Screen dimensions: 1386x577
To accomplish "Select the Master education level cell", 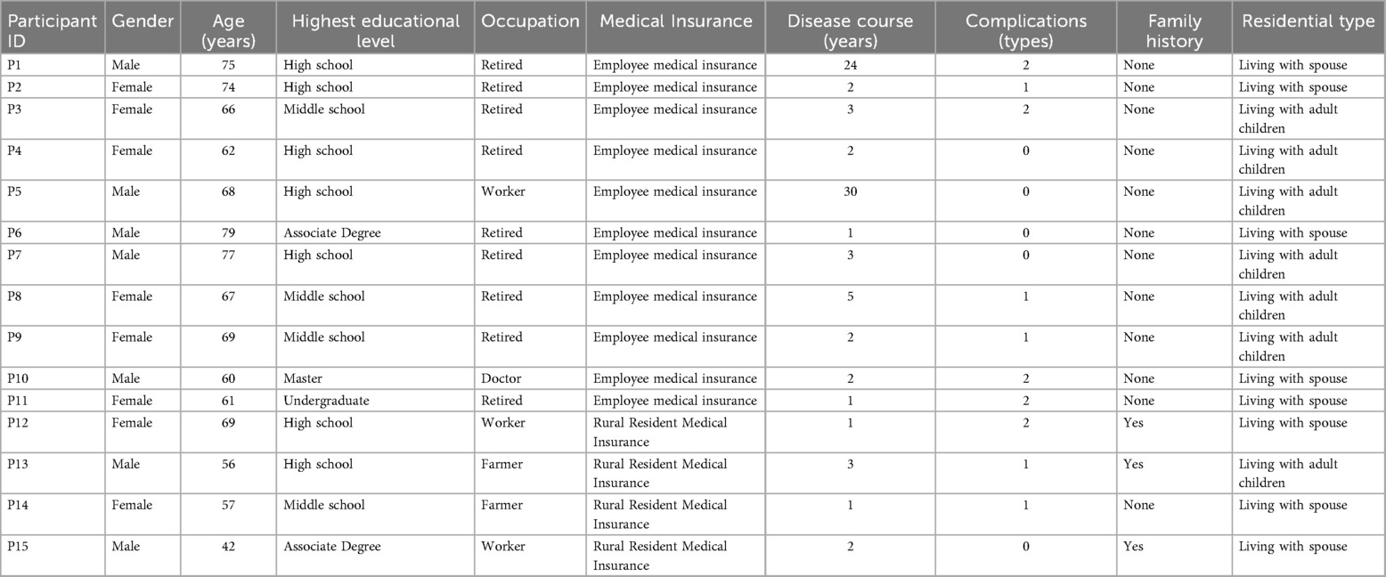I will point(303,378).
